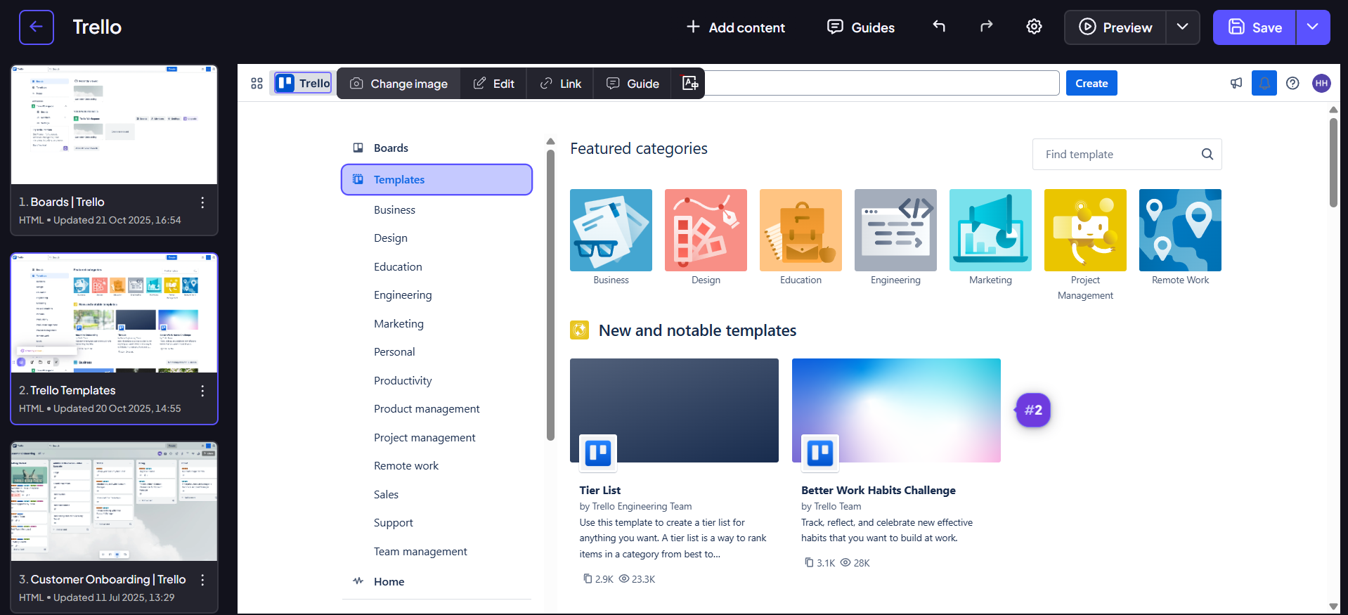
Task: Select the Education category icon
Action: 801,230
